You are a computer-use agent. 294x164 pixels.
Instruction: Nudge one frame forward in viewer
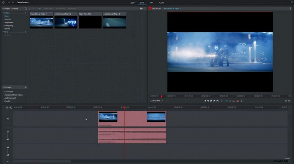(x=214, y=101)
